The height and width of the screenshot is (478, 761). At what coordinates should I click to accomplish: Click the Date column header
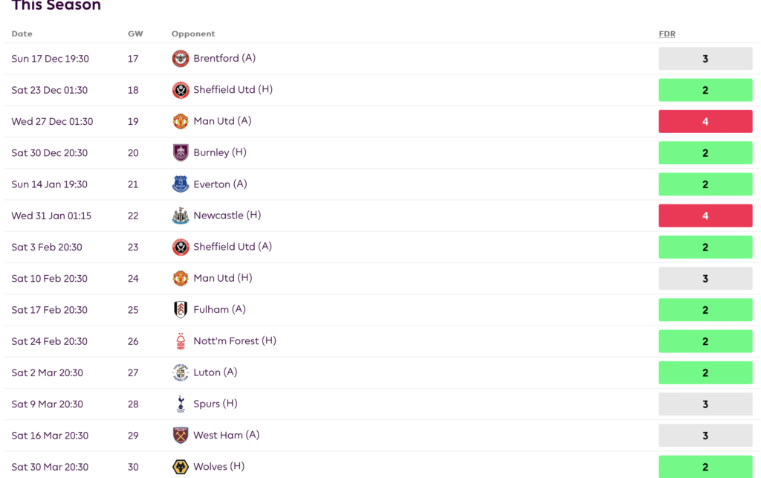[x=22, y=33]
